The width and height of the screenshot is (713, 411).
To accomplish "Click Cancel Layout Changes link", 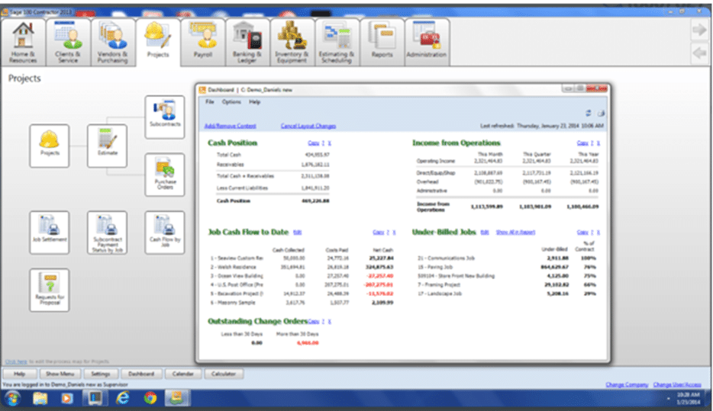I will 308,126.
